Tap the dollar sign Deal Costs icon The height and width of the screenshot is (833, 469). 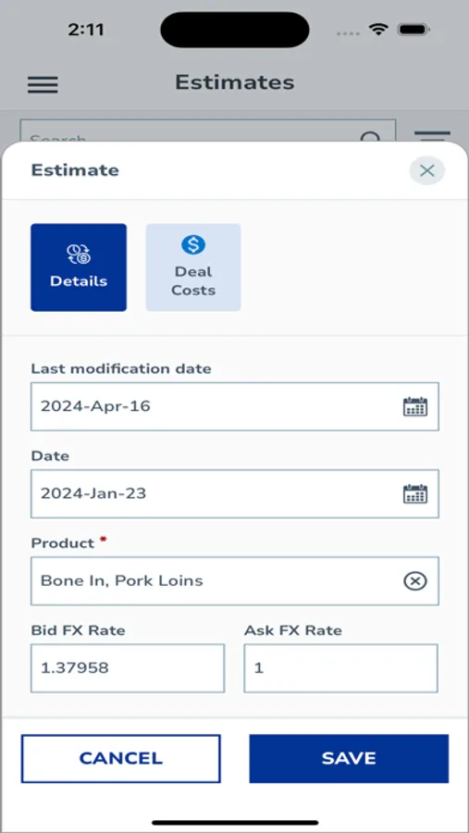(x=193, y=245)
